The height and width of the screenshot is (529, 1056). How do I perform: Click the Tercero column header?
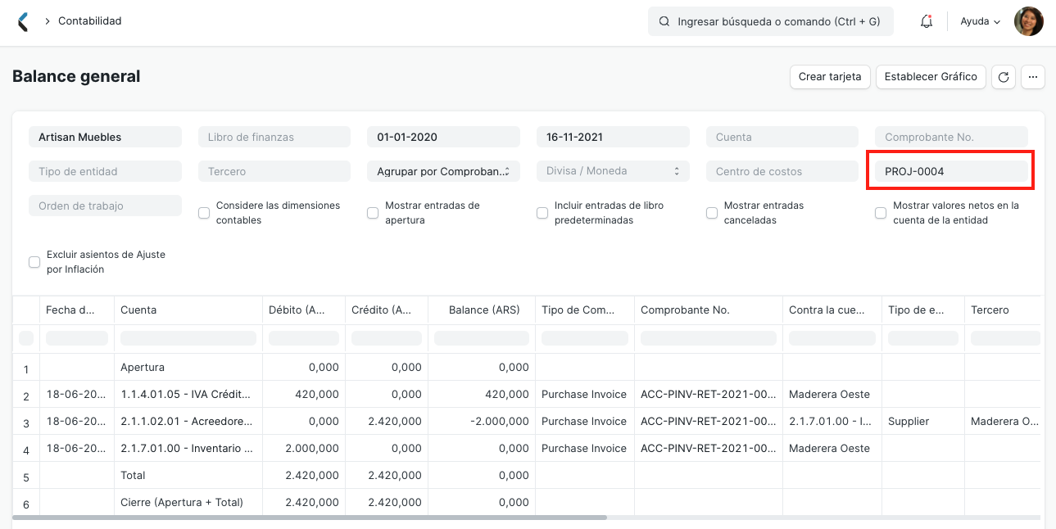(1004, 310)
